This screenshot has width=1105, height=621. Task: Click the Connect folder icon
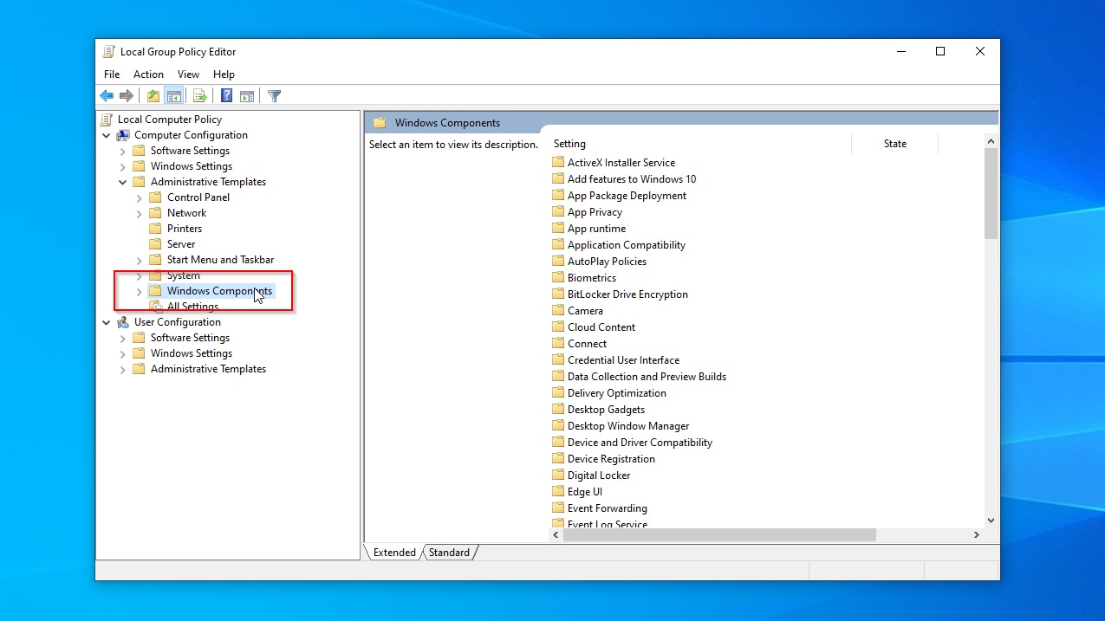tap(558, 343)
